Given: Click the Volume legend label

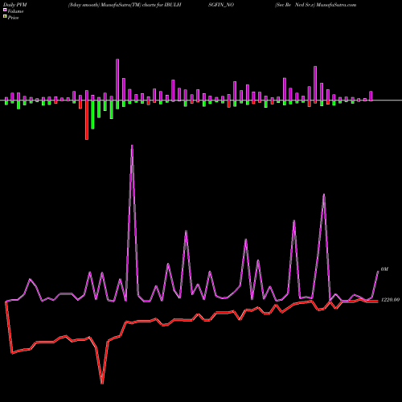Looking at the screenshot, I should coord(15,11).
